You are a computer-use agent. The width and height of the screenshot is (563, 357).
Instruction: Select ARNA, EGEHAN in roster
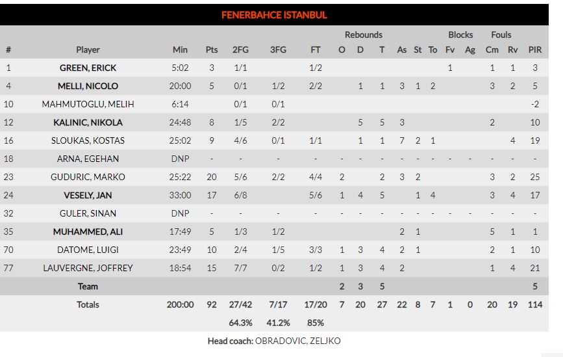coord(88,159)
